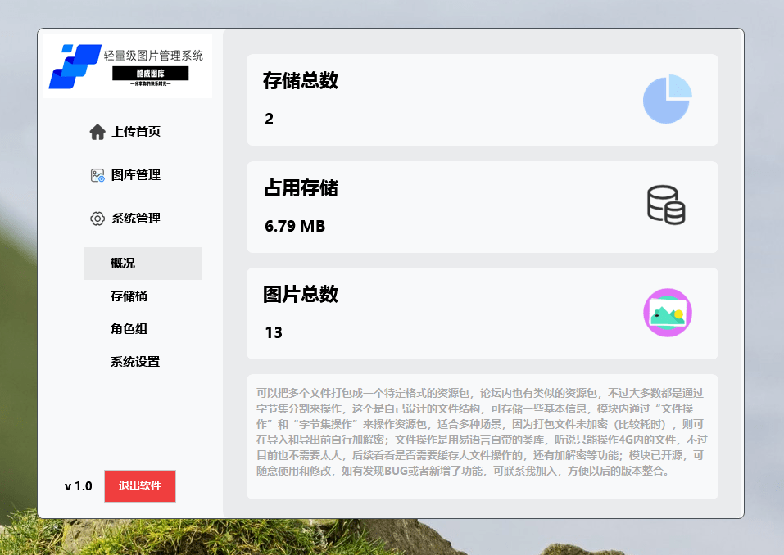Select the 概况 submenu item
784x555 pixels.
click(143, 264)
